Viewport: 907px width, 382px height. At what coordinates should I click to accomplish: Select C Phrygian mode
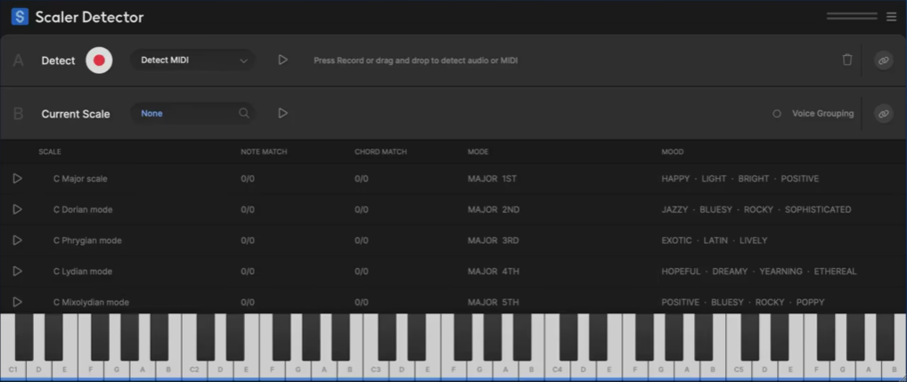(87, 240)
